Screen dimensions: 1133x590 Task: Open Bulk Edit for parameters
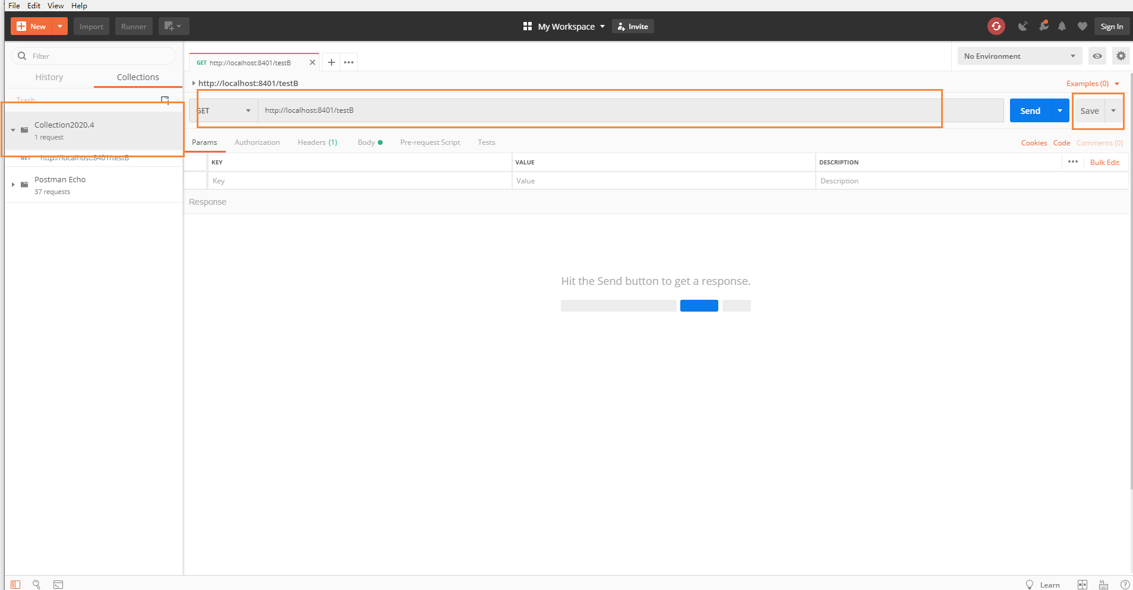pos(1104,162)
